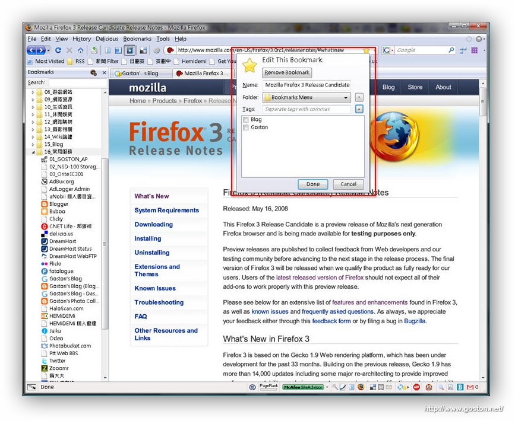The height and width of the screenshot is (421, 515).
Task: Switch to Goston's Blog tab
Action: [140, 74]
